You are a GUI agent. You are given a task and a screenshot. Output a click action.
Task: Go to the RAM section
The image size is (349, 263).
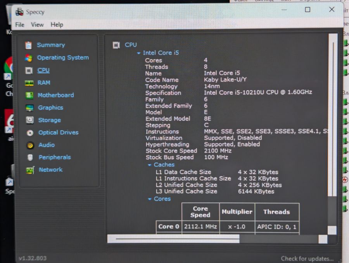(x=44, y=83)
